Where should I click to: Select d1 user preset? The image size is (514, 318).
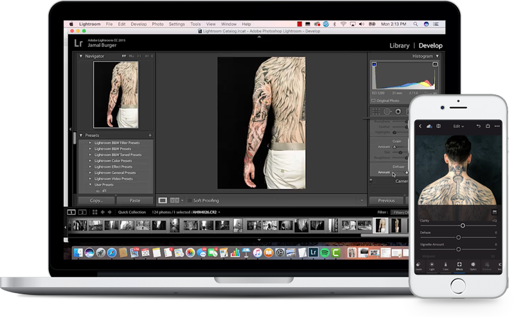(x=104, y=190)
